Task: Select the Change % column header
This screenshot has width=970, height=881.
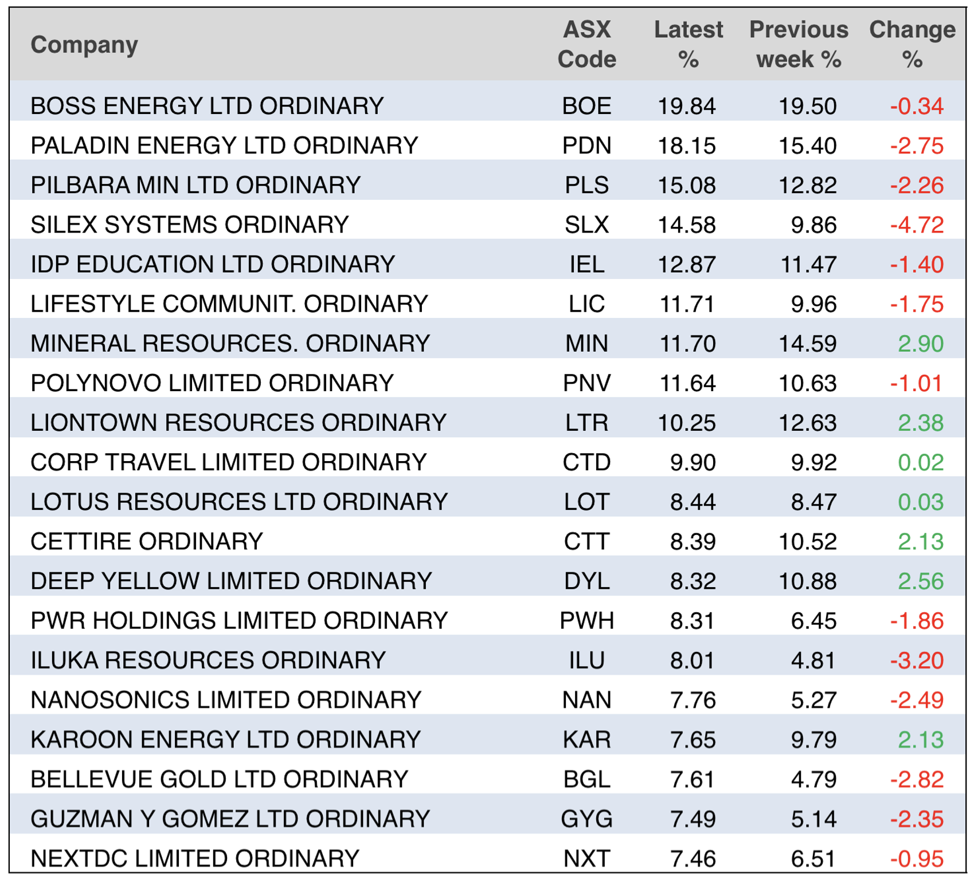Action: click(x=912, y=45)
